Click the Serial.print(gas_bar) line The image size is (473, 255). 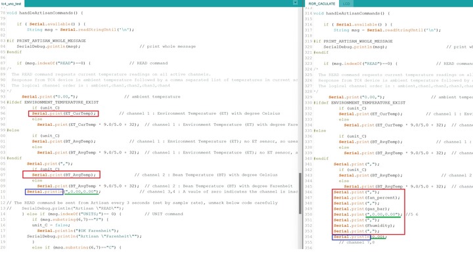click(362, 209)
